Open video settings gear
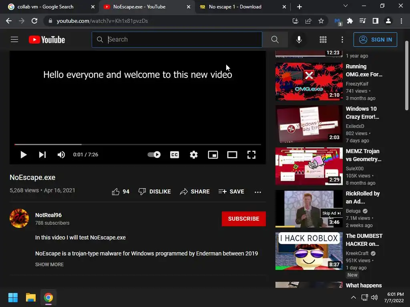The width and height of the screenshot is (410, 307). tap(194, 155)
